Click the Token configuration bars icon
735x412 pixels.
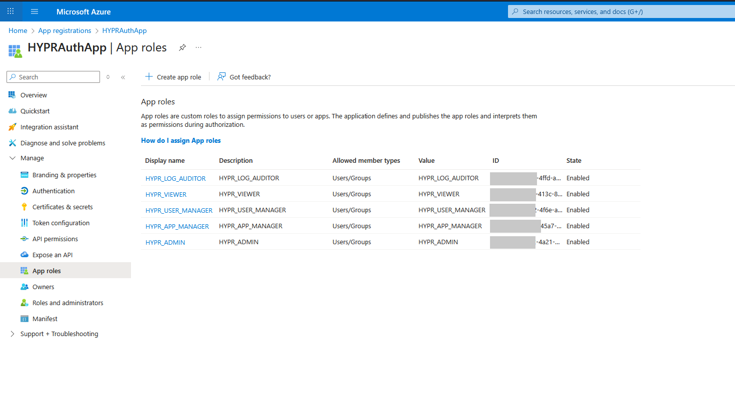24,223
